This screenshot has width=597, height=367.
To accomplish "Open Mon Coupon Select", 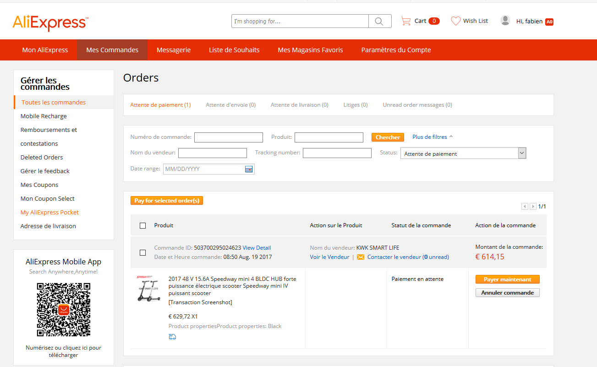I will [48, 198].
